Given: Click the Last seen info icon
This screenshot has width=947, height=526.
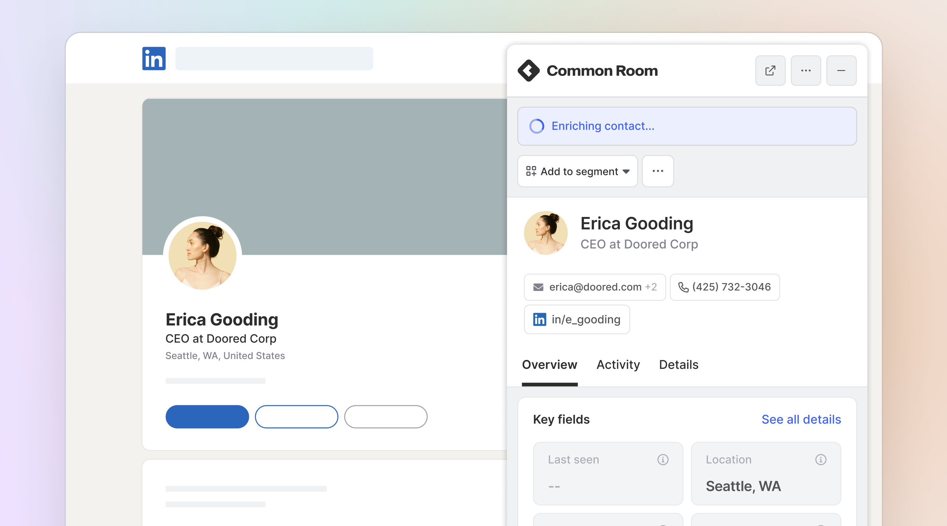Looking at the screenshot, I should coord(663,460).
